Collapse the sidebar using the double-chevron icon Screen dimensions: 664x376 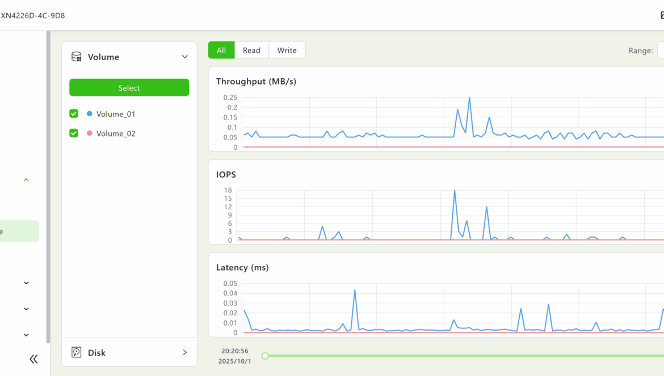click(33, 359)
